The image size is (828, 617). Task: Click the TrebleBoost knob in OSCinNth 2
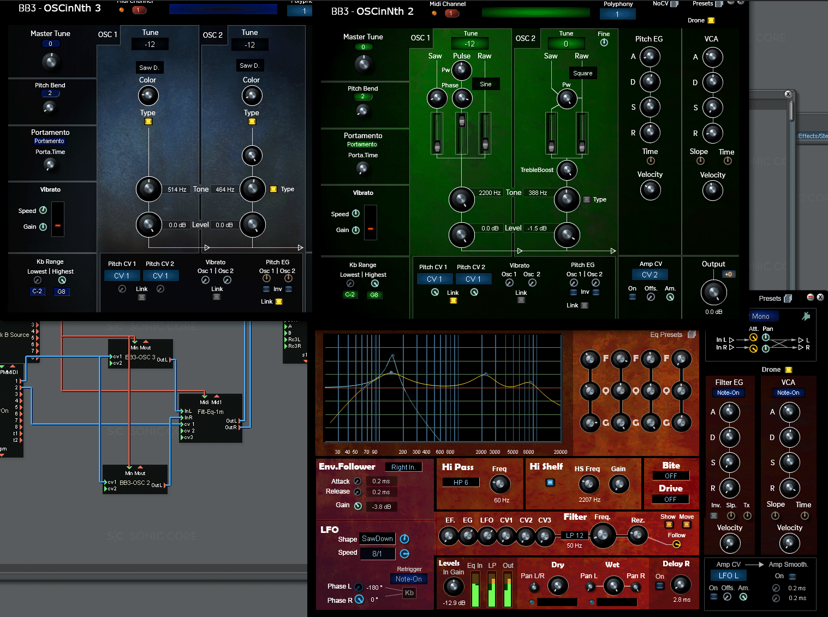[x=567, y=170]
